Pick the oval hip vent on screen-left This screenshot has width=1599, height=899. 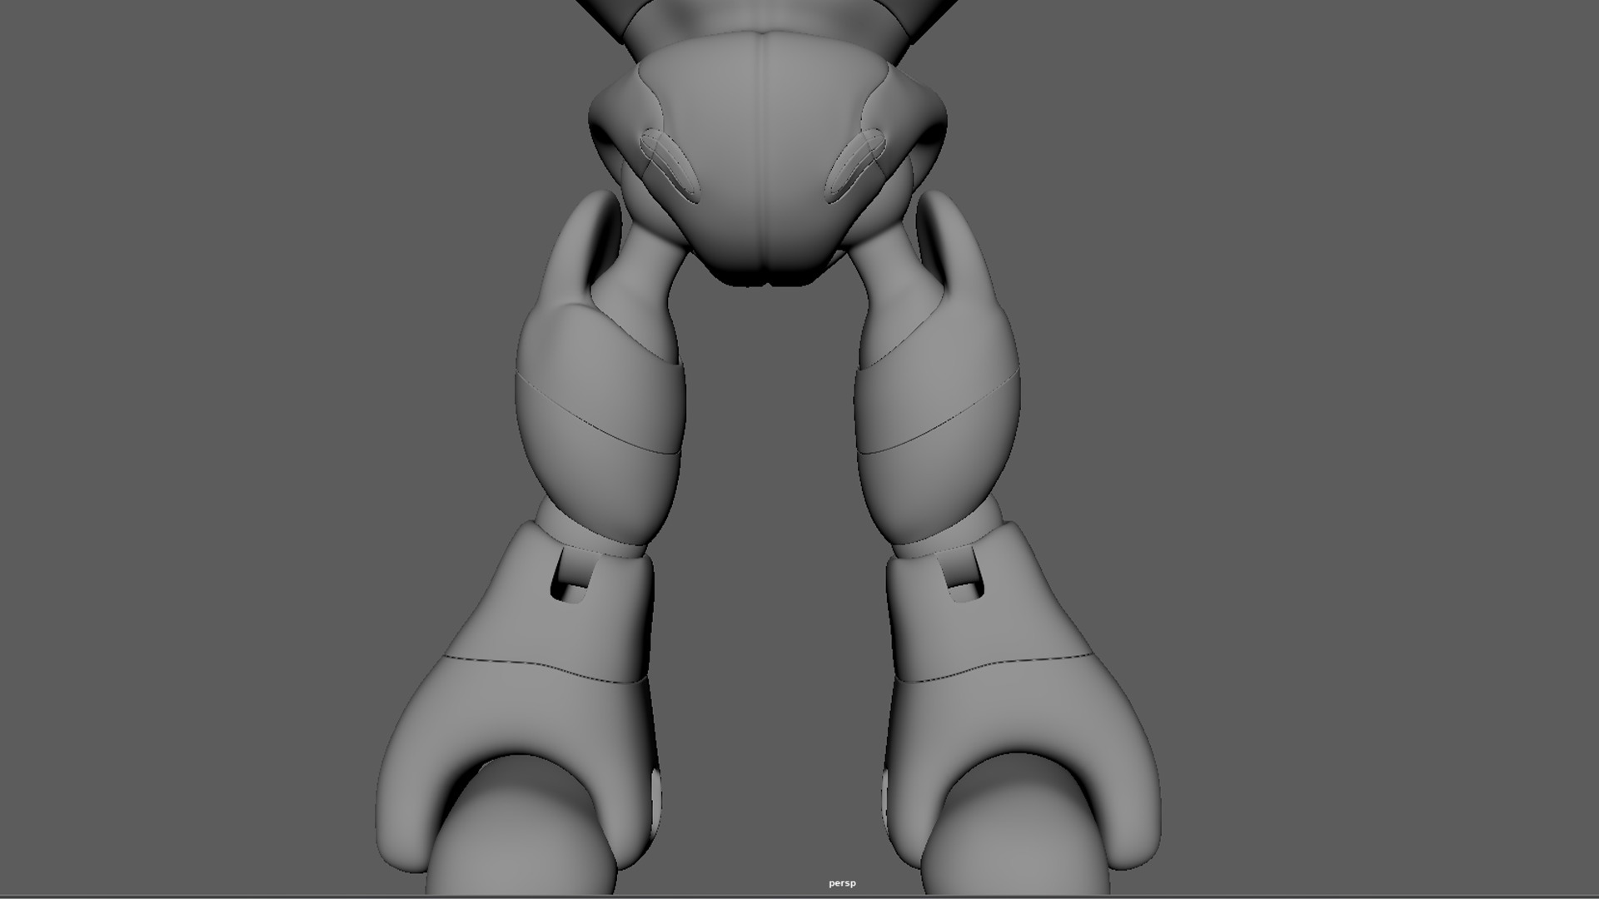tap(670, 166)
